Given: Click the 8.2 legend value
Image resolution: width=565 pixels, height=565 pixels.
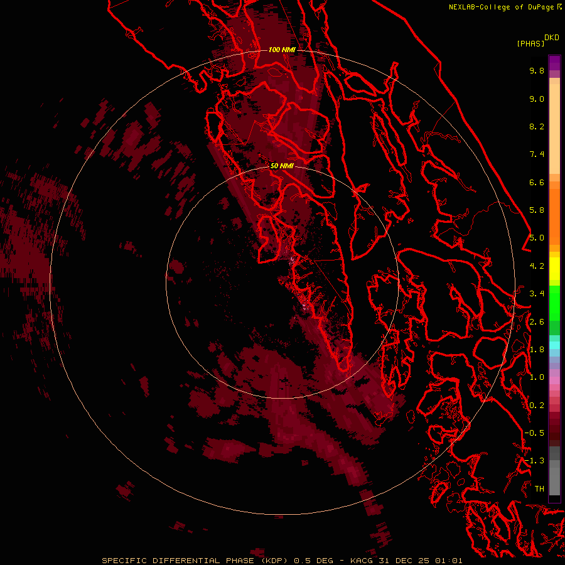Looking at the screenshot, I should pos(537,126).
